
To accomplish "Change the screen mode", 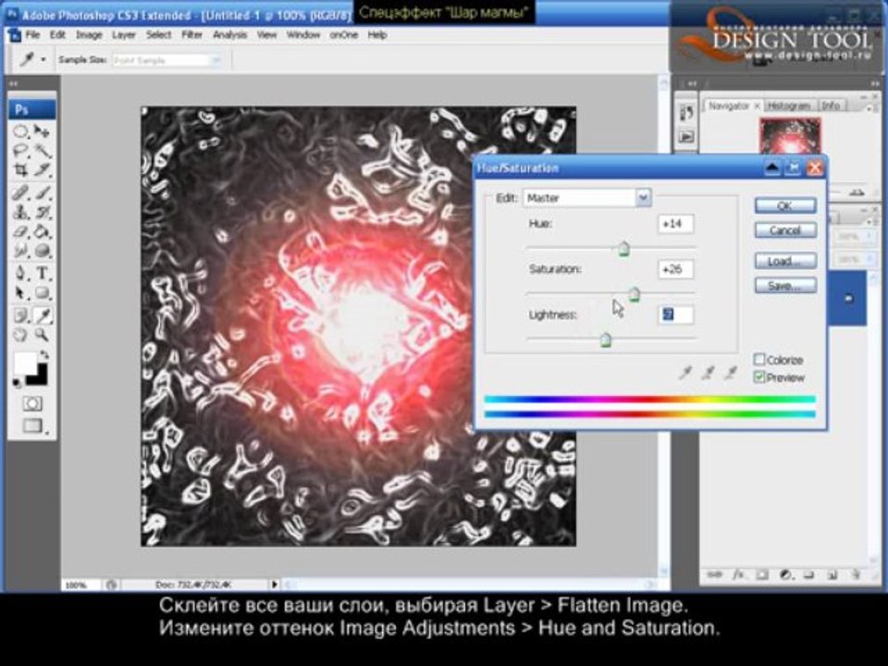I will pos(32,425).
